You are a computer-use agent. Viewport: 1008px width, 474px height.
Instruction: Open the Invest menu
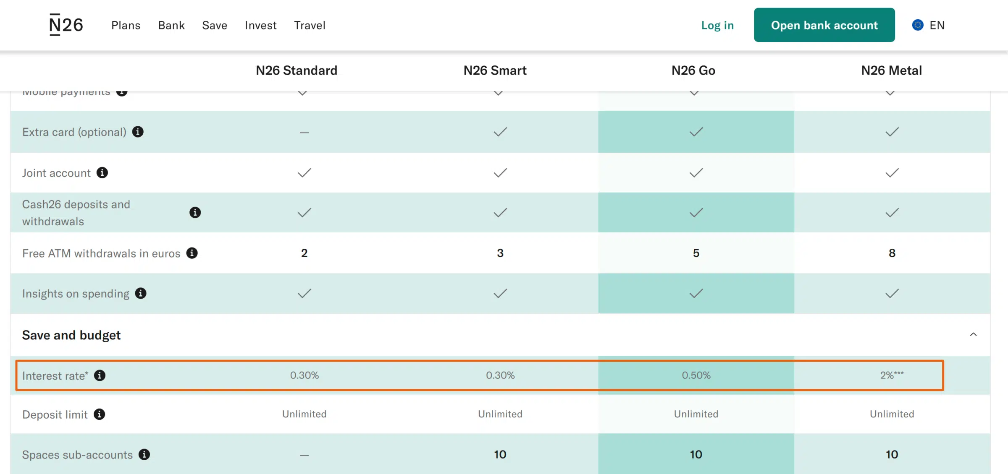tap(260, 25)
